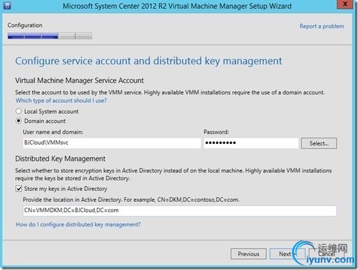The height and width of the screenshot is (270, 358).
Task: Click the 'Distributed Key Management' section label
Action: click(x=60, y=159)
